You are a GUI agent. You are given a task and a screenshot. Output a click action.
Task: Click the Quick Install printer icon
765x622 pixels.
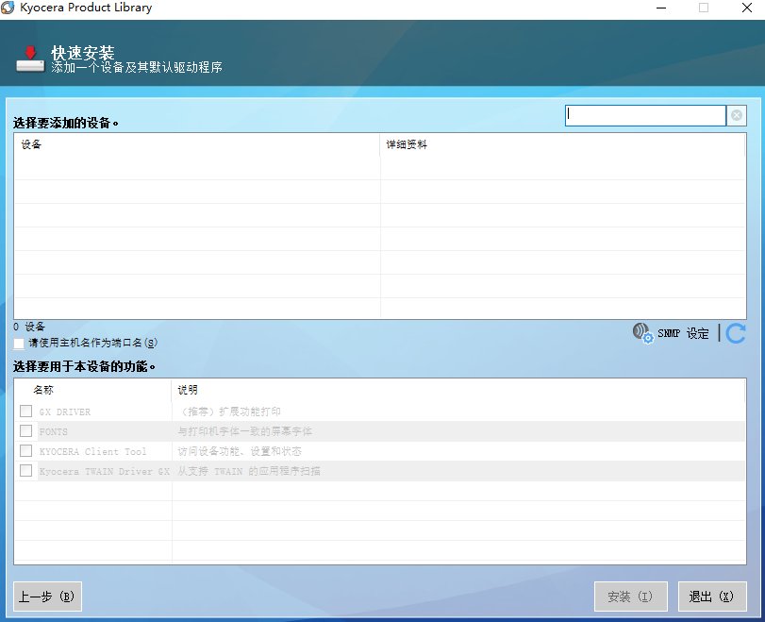29,57
